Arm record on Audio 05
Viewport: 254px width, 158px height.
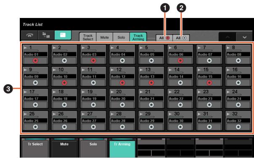(151, 61)
